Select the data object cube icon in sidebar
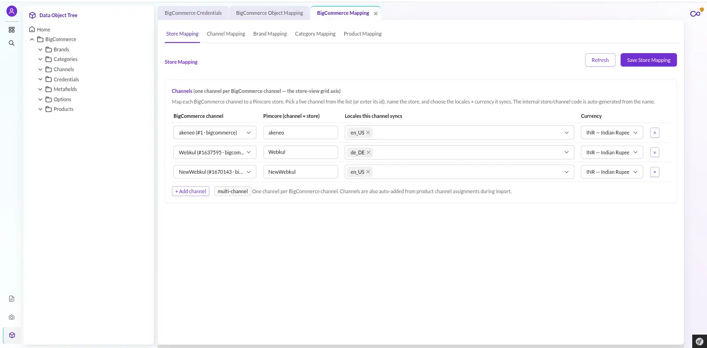 (12, 335)
